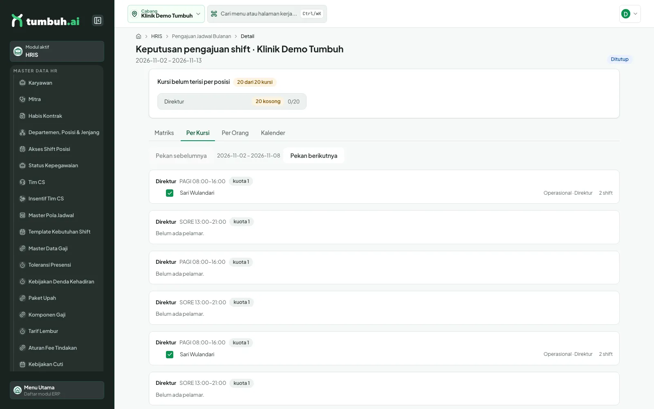This screenshot has height=409, width=654.
Task: Click the Habis Kontrak icon
Action: [22, 116]
